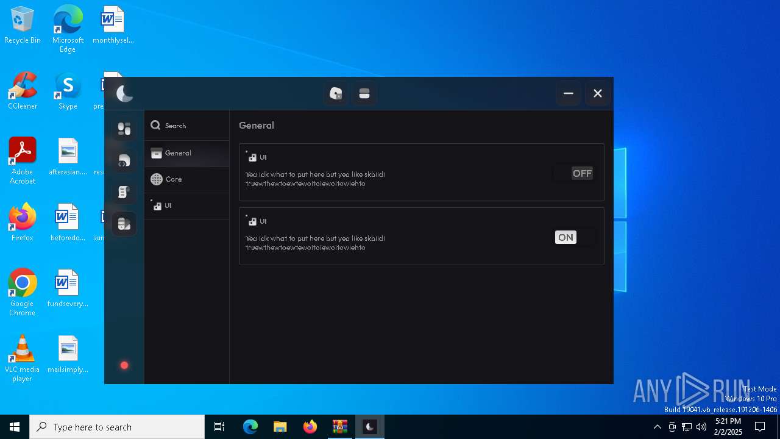Close the moon app window
The image size is (780, 439).
598,93
